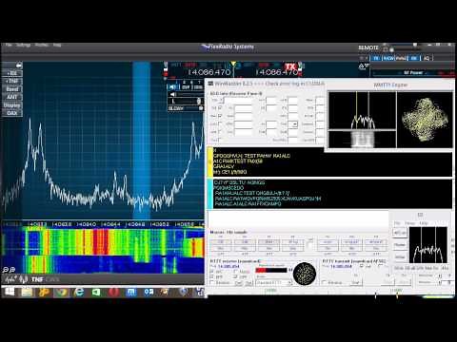Viewport: 457px width, 342px height.
Task: Click the MMTTY waterfall under the spectrum
Action: (362, 140)
